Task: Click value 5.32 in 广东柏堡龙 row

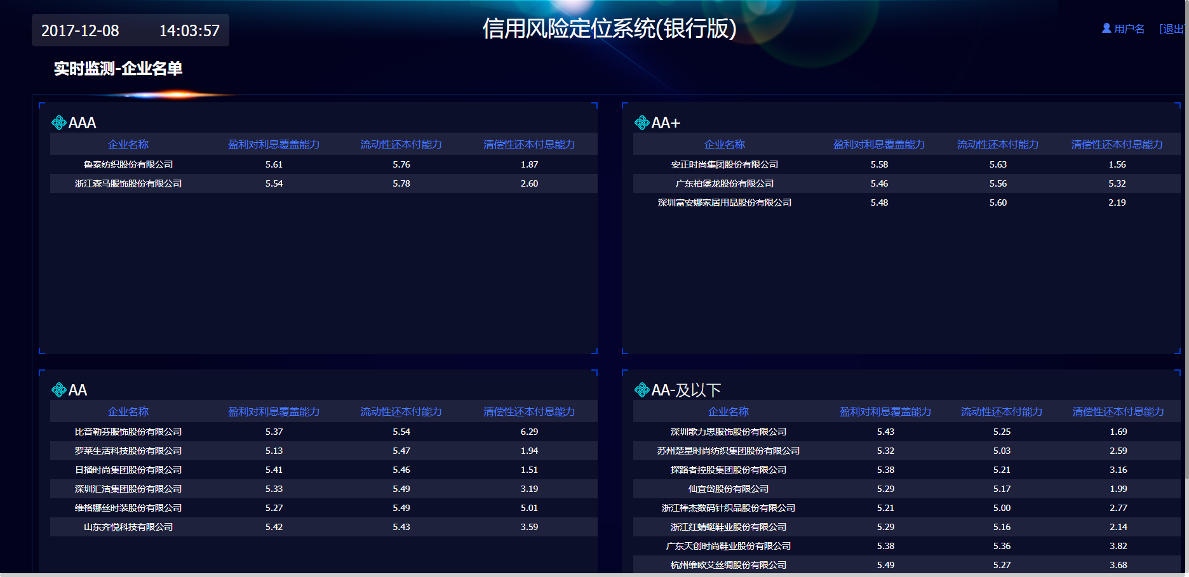Action: coord(1117,183)
